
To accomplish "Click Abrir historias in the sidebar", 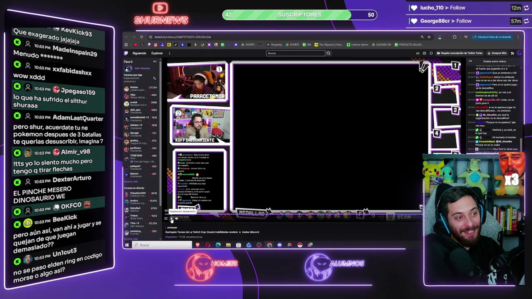I will tap(142, 68).
